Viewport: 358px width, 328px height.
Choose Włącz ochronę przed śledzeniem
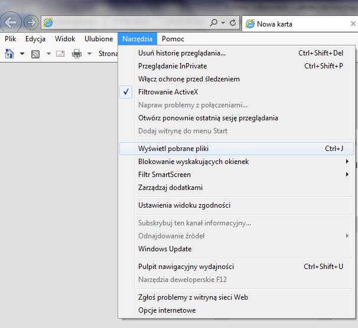[x=236, y=79]
